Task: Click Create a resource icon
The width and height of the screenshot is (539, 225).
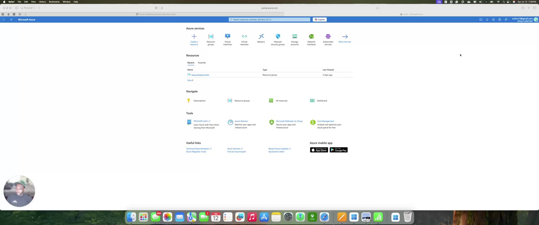Action: click(194, 37)
